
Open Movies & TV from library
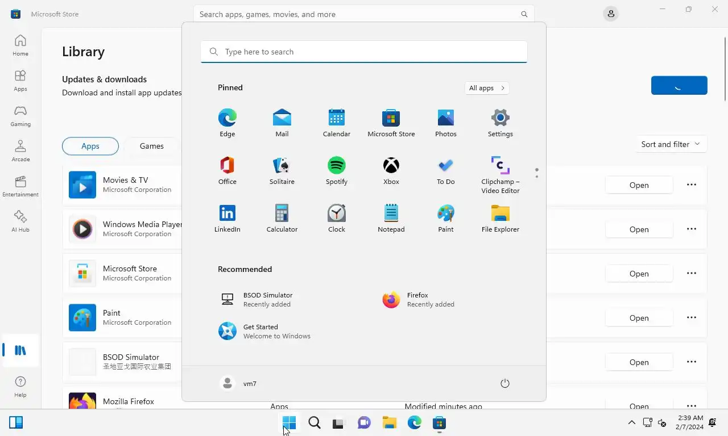point(639,185)
